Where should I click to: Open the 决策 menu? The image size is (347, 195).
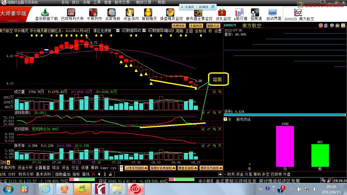(x=86, y=2)
